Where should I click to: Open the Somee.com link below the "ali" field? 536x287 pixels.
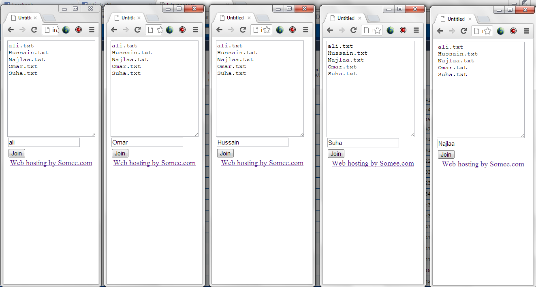(51, 163)
